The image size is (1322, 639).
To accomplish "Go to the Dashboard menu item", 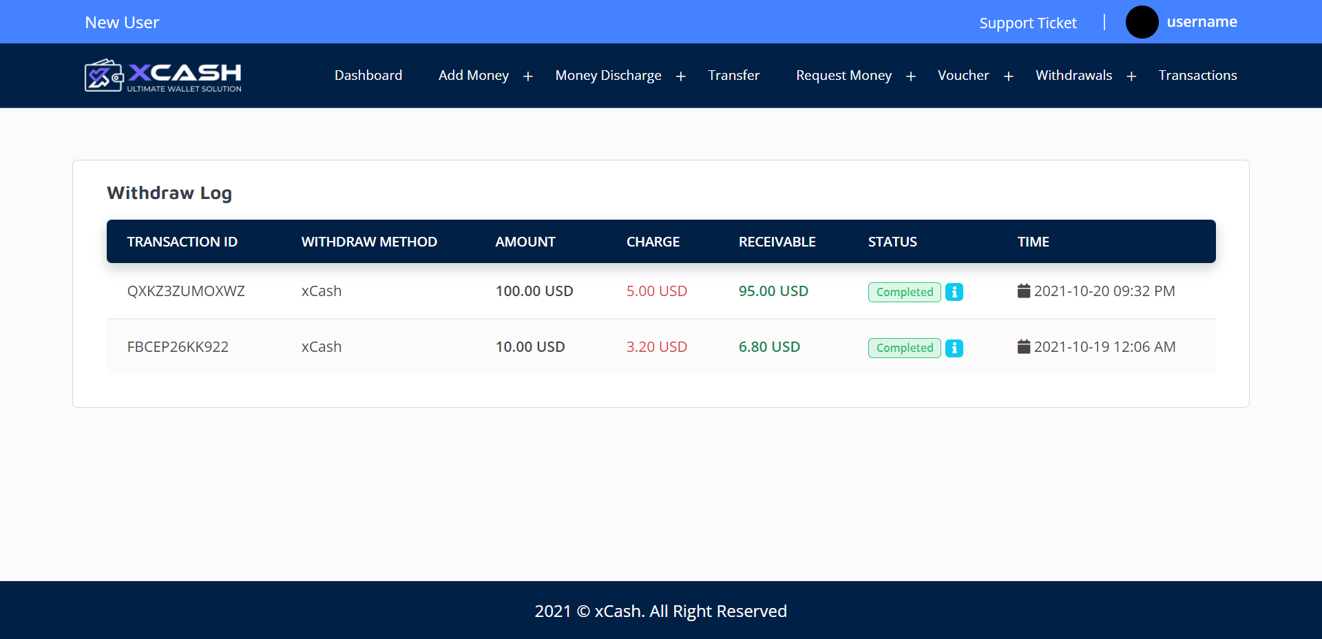I will (368, 75).
